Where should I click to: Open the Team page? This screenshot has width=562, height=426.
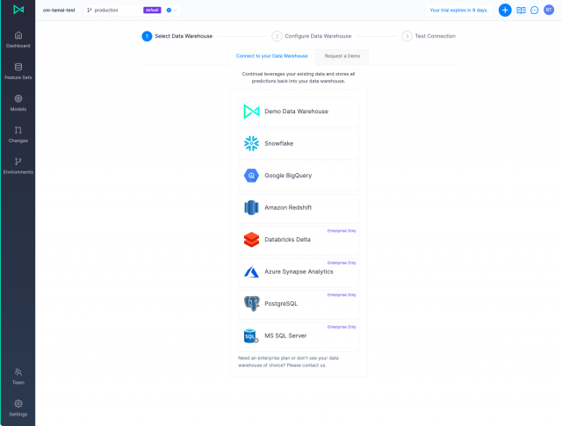click(18, 376)
